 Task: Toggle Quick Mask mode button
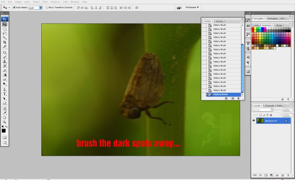[4, 137]
